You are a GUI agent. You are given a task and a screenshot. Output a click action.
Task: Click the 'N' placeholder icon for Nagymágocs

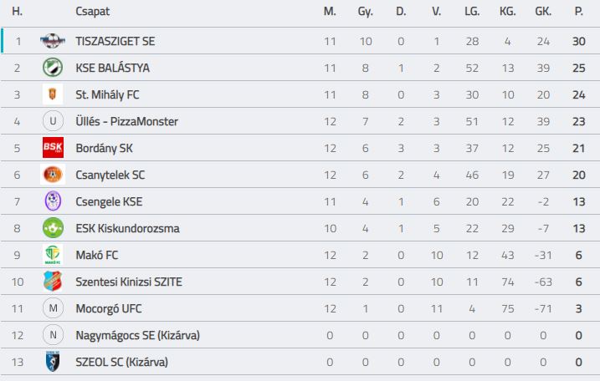53,335
